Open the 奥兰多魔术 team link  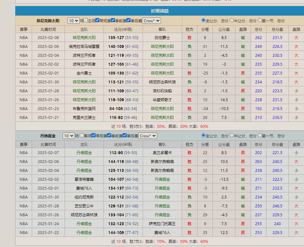click(x=163, y=153)
